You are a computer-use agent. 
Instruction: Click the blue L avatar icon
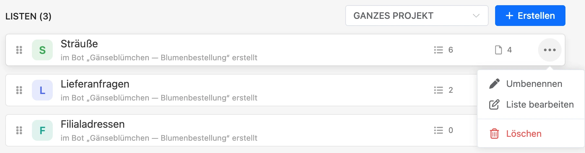(42, 90)
